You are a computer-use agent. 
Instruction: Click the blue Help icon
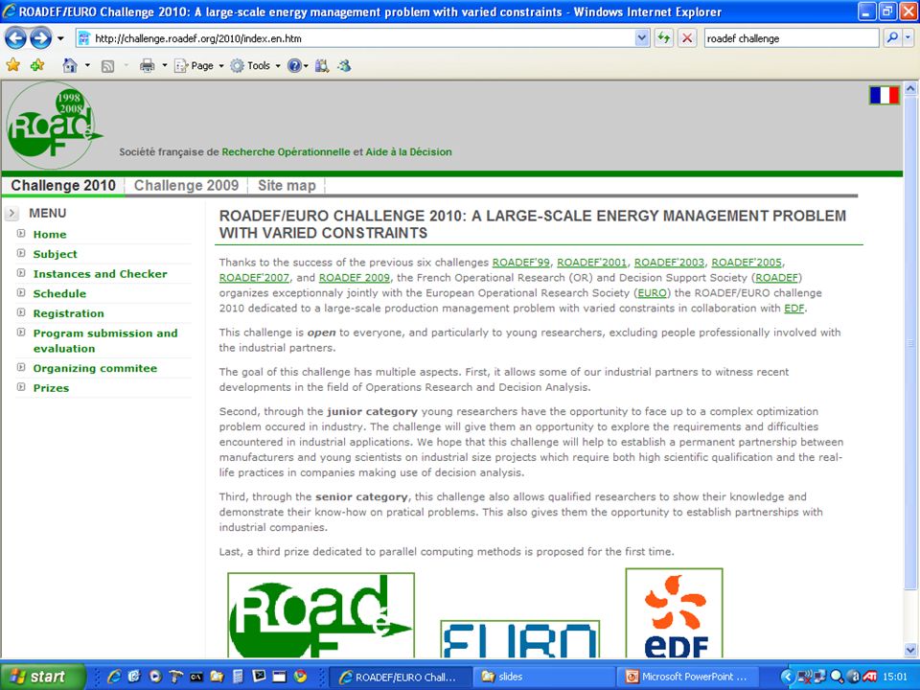pos(294,66)
